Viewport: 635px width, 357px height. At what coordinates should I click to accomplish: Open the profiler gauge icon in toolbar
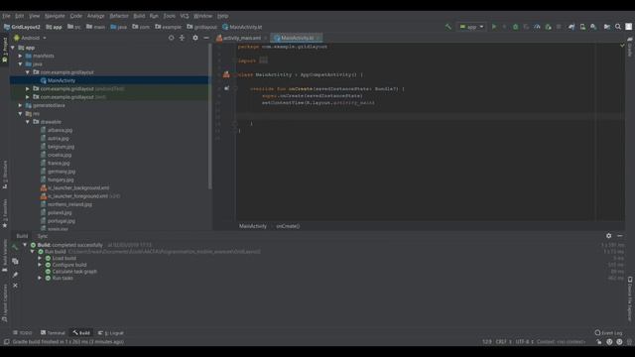[x=537, y=27]
